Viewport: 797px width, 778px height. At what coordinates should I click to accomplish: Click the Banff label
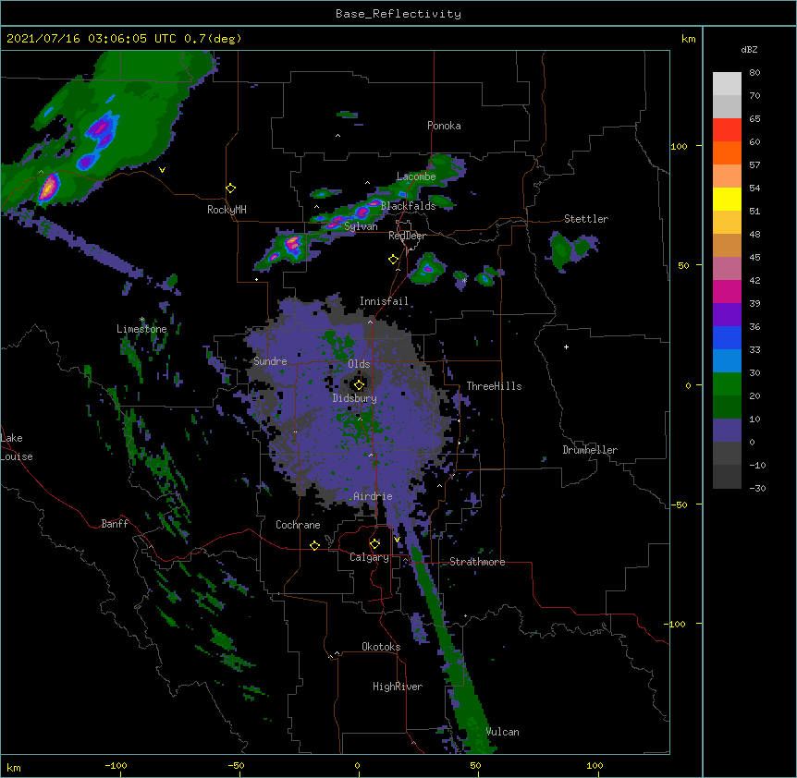[115, 524]
